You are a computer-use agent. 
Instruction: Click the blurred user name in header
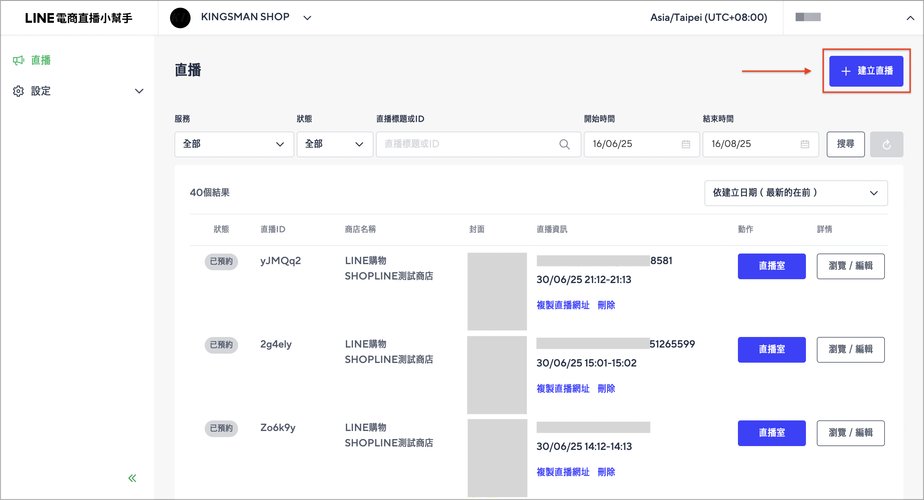(808, 17)
